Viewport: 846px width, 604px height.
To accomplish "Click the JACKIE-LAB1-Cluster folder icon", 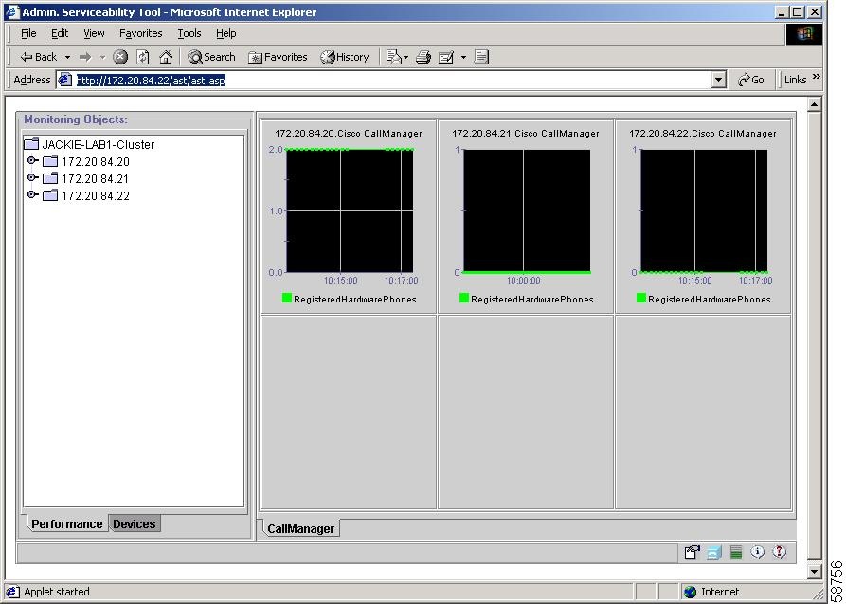I will tap(31, 144).
